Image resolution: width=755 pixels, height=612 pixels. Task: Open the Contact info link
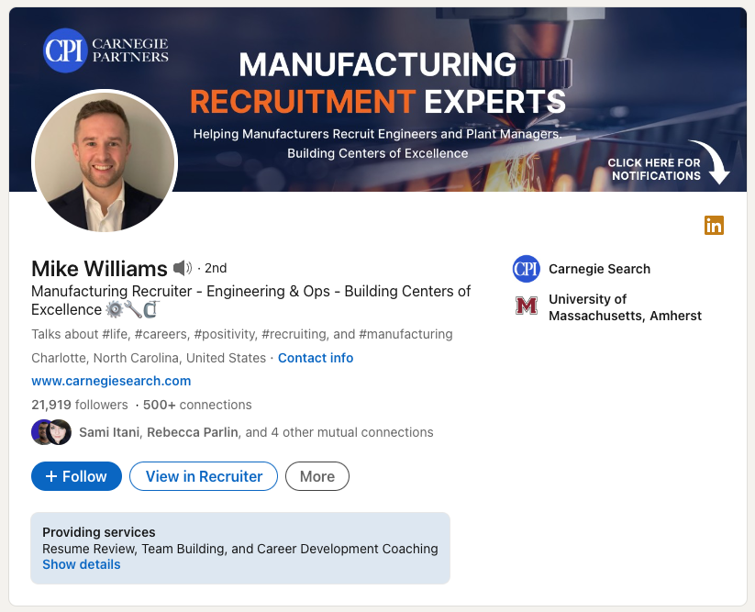click(316, 358)
